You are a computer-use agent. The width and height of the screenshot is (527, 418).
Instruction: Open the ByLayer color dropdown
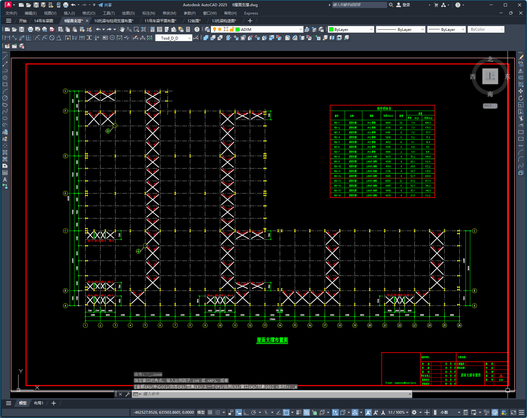pos(371,29)
